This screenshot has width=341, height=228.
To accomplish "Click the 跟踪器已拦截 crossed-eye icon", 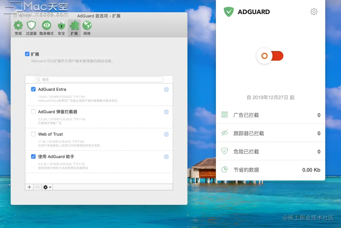I will click(225, 133).
